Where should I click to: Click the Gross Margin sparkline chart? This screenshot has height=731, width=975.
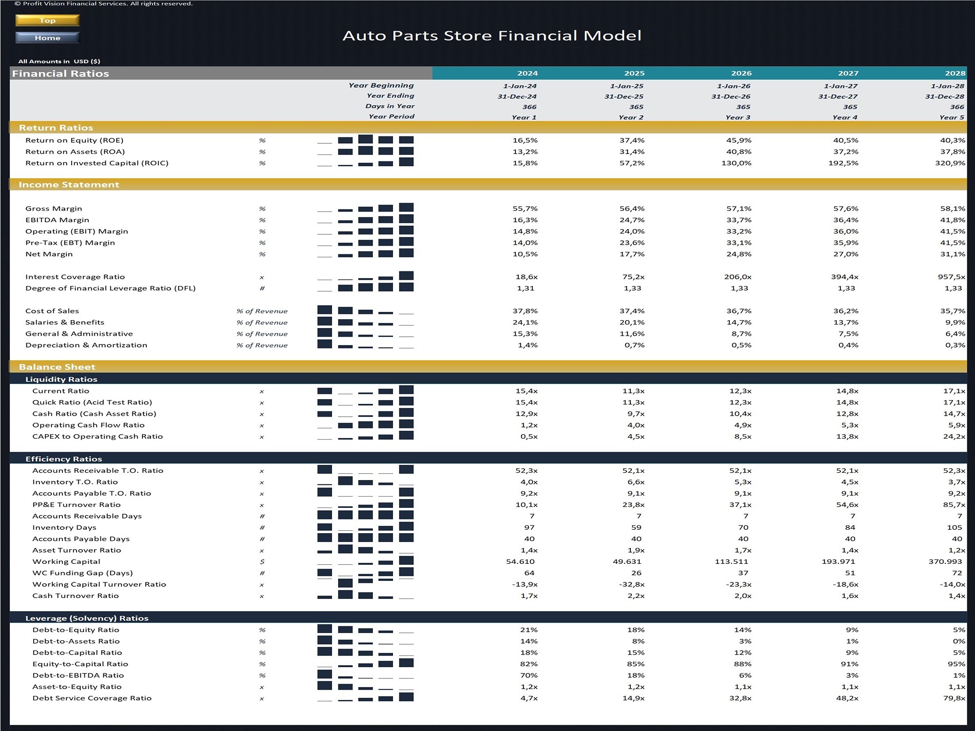click(365, 208)
